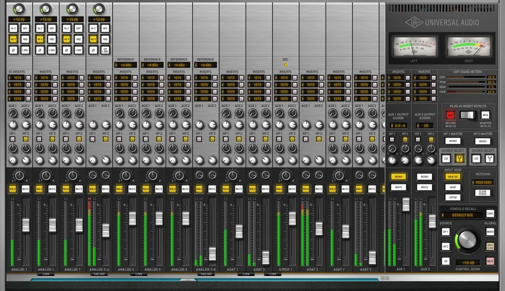Enable MONO on the AUX 1 master strip
This screenshot has height=291, width=505.
pos(398,176)
